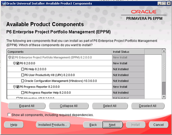Collapse the P6 Progress Reporter node
The image size is (172, 135).
coord(14,87)
